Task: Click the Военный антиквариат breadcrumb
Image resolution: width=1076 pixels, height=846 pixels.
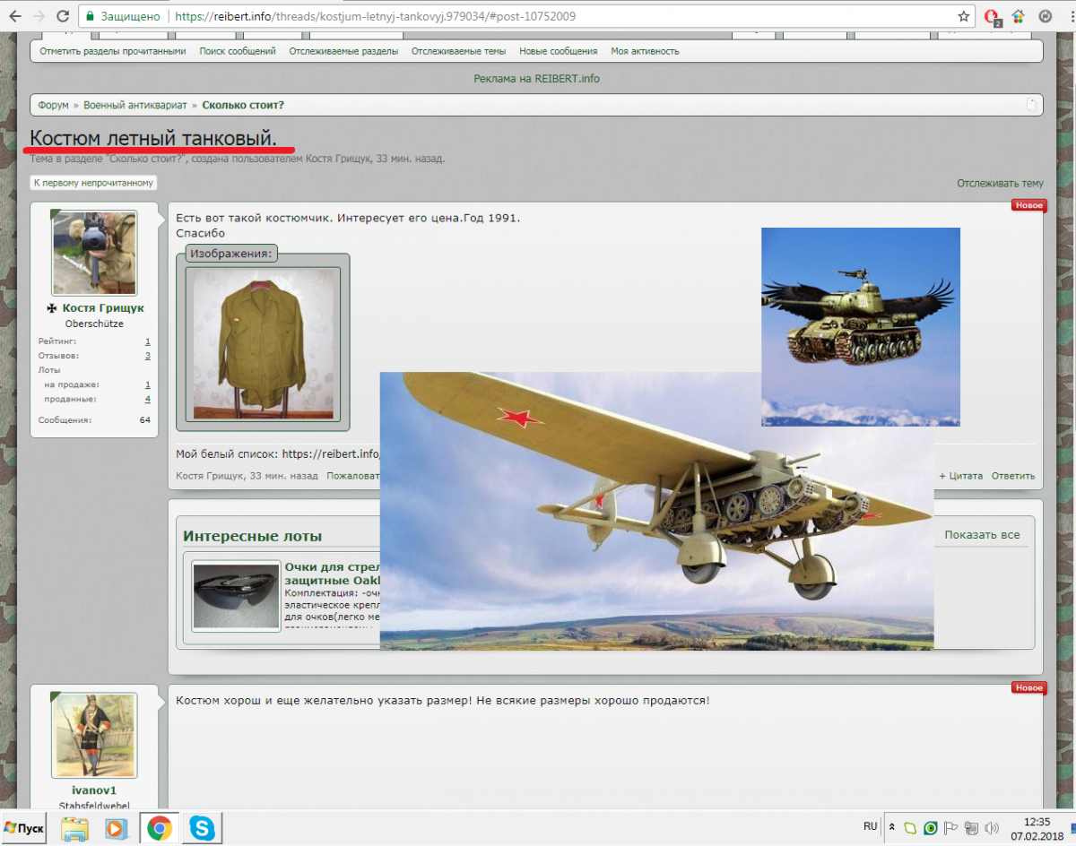Action: [135, 105]
